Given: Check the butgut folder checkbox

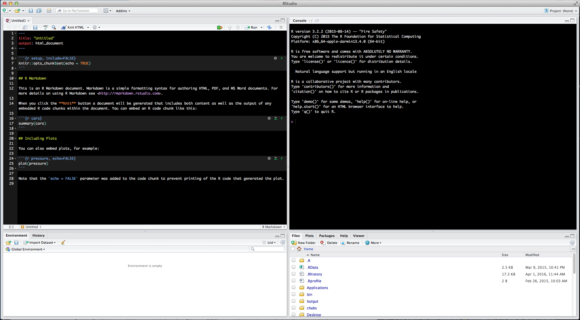Looking at the screenshot, I should 294,301.
